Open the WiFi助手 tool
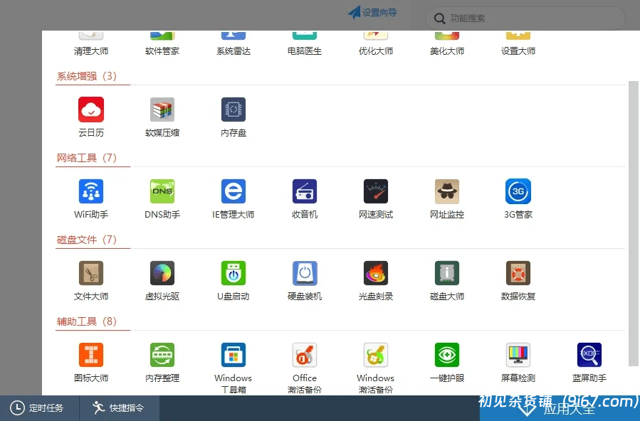Screen dimensions: 640x421 coord(90,198)
